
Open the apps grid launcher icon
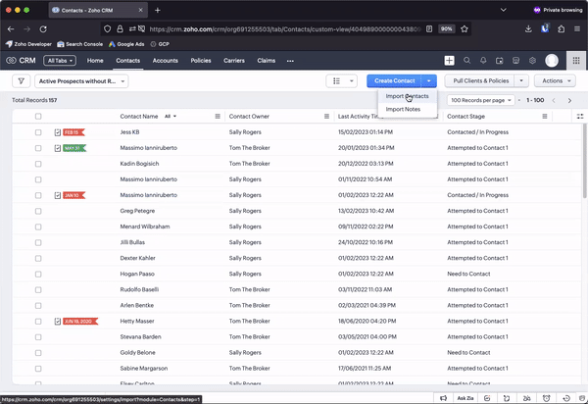(x=575, y=61)
